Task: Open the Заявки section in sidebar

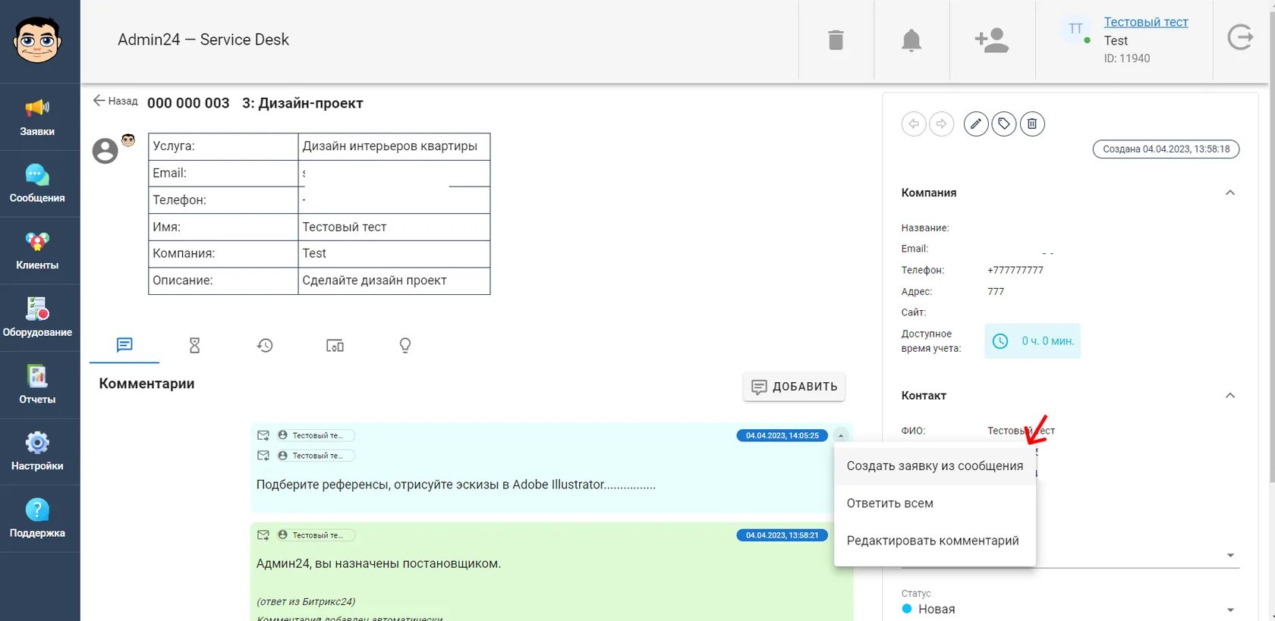Action: coord(37,118)
